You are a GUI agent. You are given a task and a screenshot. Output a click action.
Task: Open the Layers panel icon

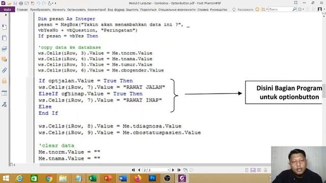(5, 49)
